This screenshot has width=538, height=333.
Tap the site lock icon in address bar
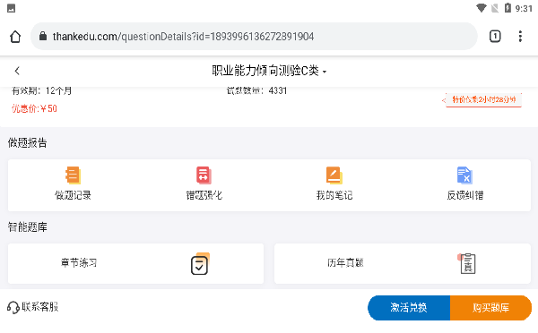coord(42,36)
